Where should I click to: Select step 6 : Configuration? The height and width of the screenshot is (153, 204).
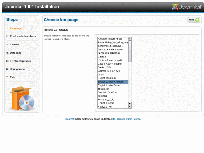coord(16,69)
